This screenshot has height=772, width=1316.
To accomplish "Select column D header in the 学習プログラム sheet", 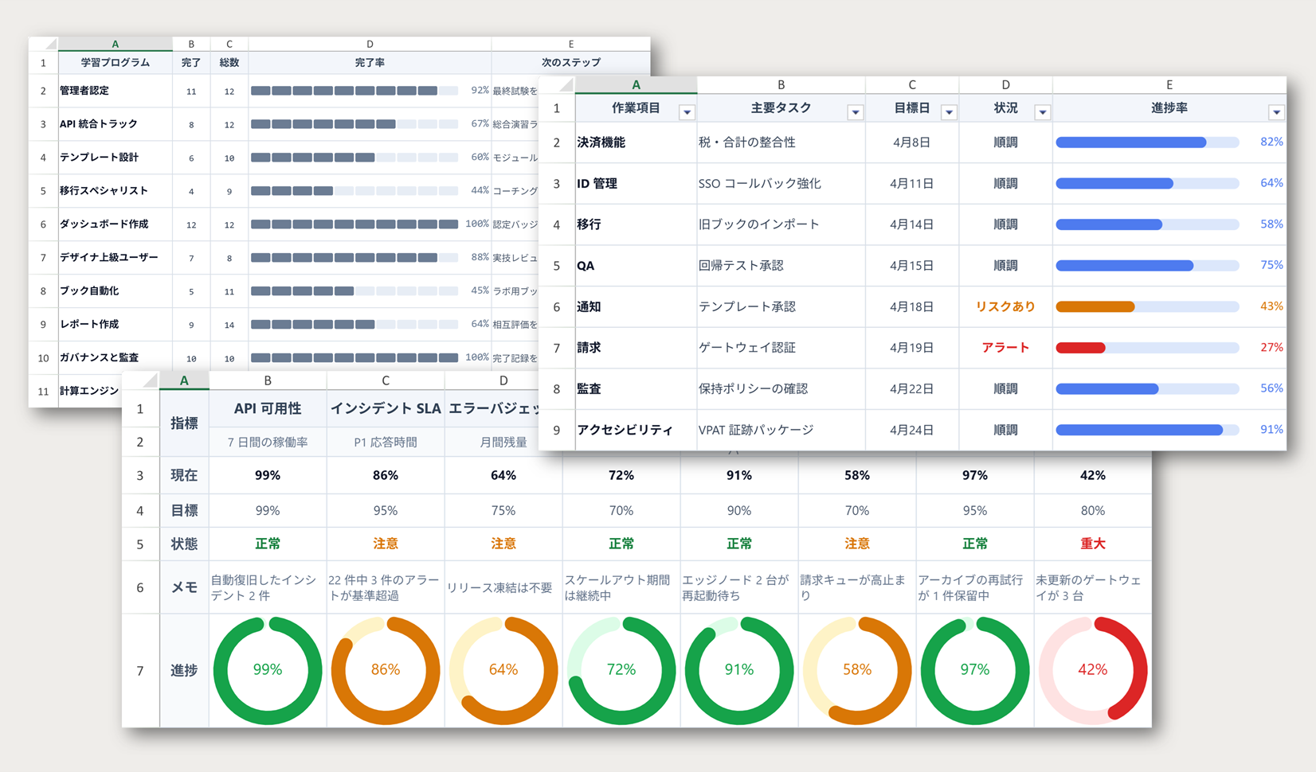I will tap(370, 45).
